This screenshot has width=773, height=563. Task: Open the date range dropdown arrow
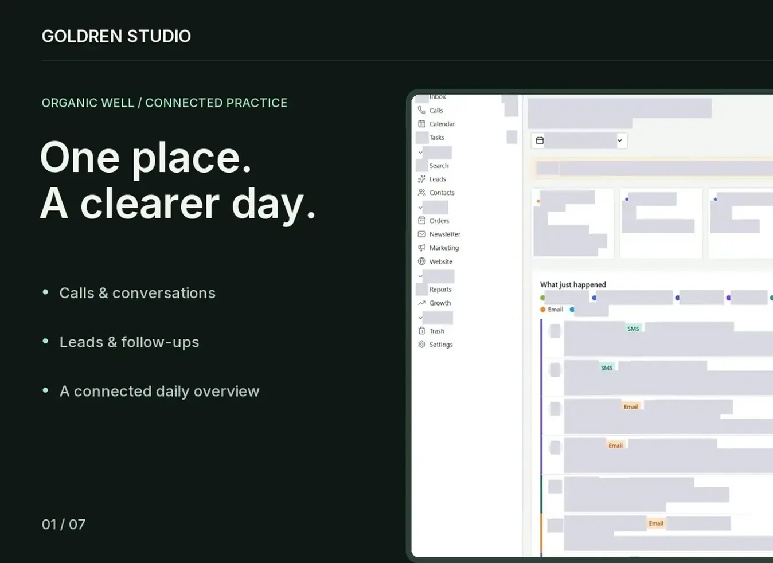point(620,140)
